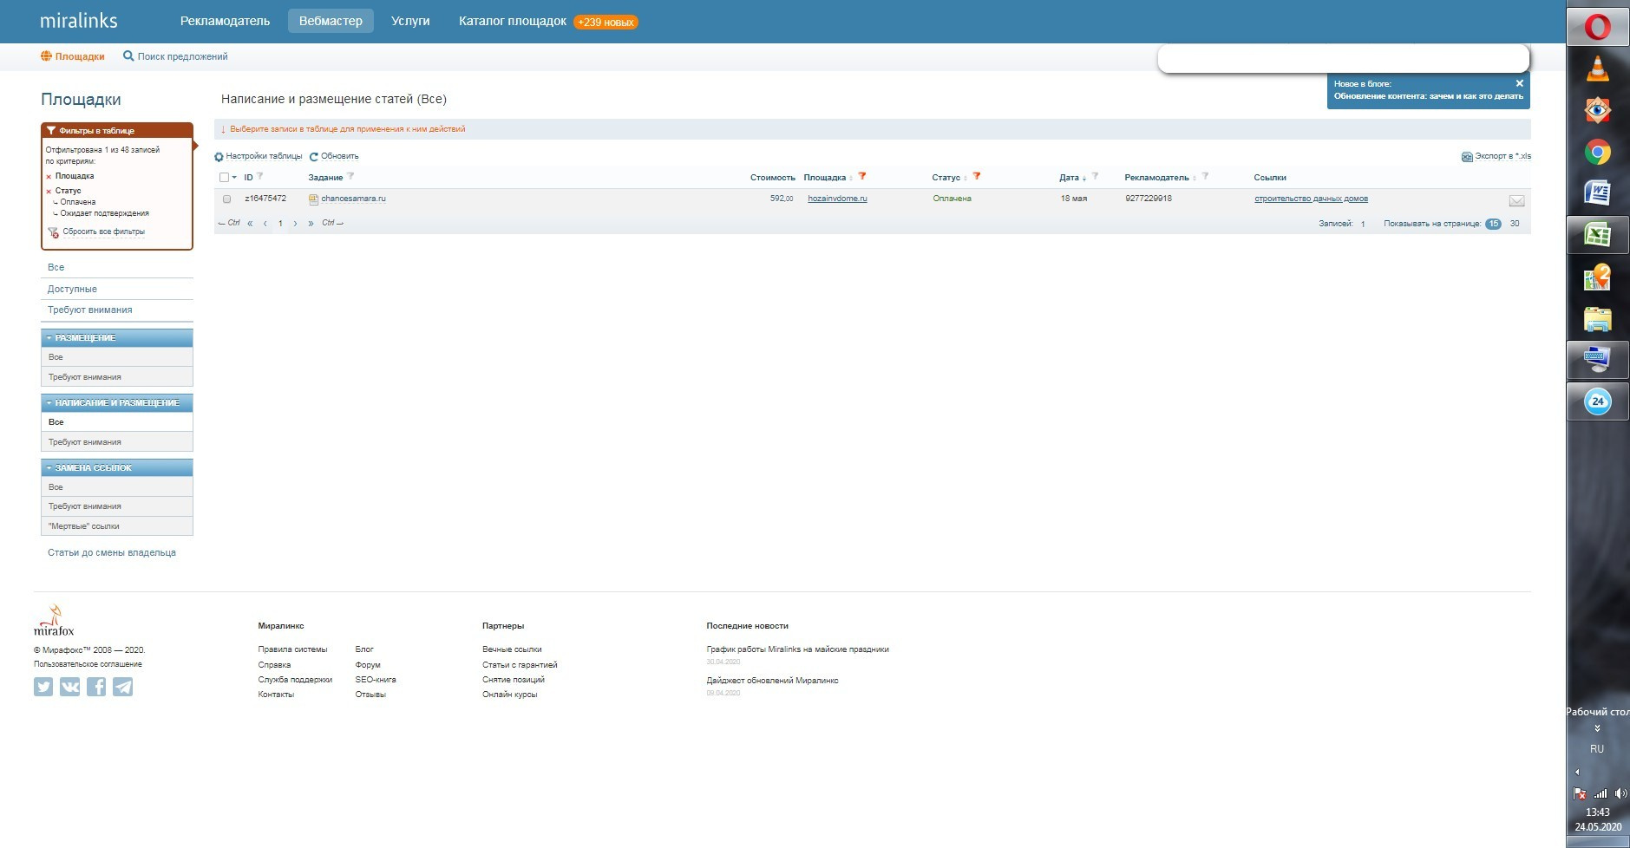1630x848 pixels.
Task: Click the filter funnel icon on Статус column
Action: (977, 176)
